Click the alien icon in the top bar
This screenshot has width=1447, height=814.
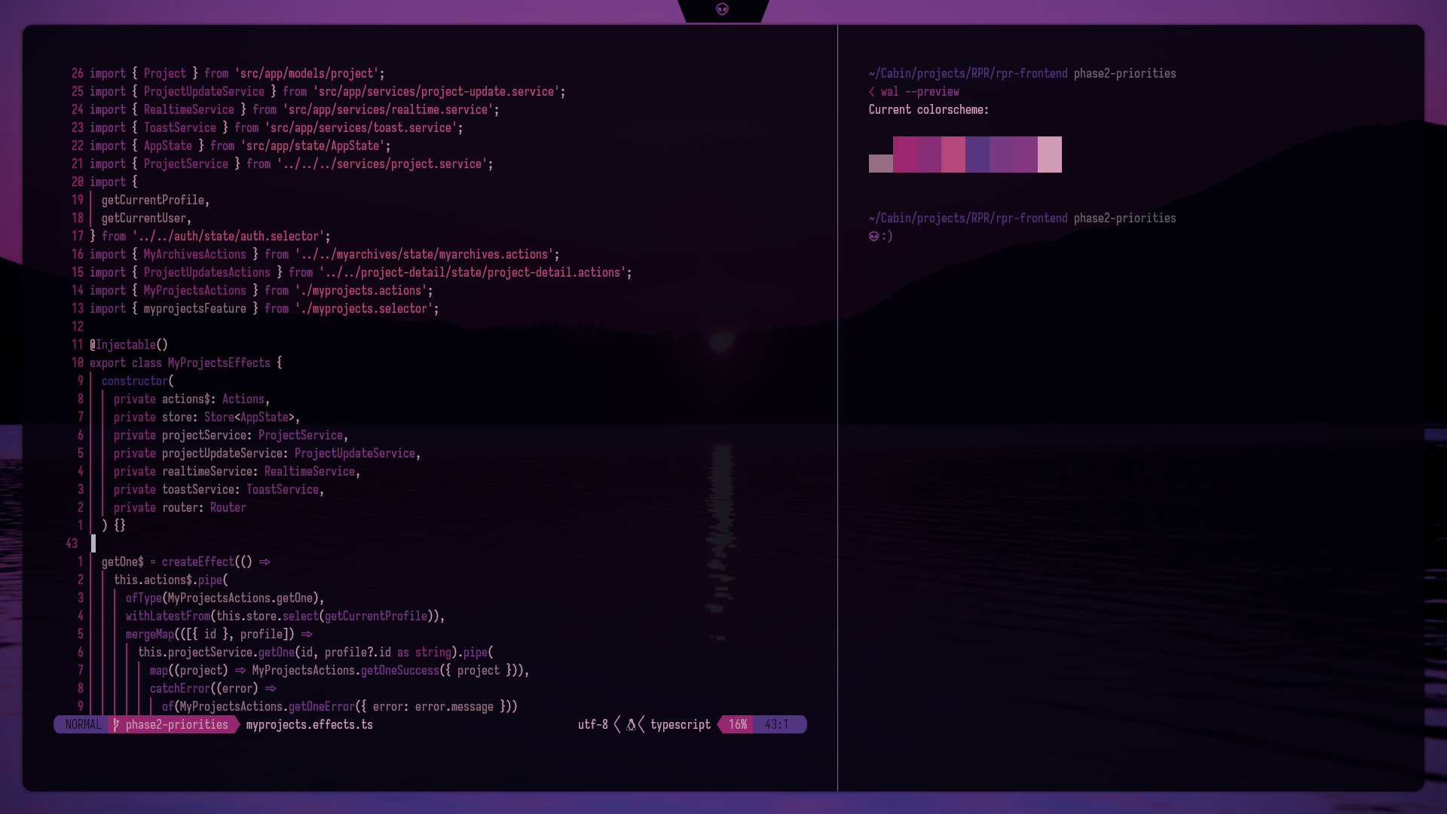[722, 10]
